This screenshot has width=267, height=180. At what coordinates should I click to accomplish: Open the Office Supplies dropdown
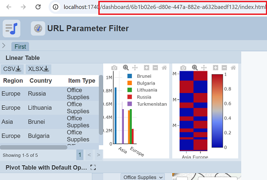(143, 177)
